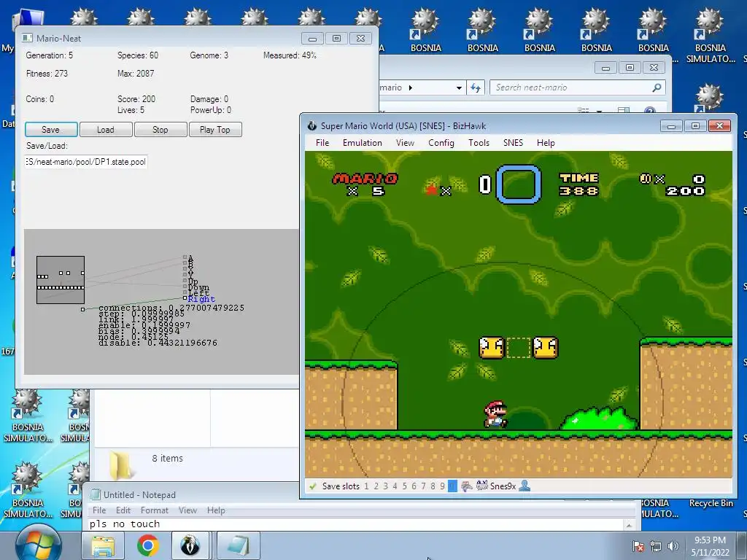This screenshot has width=747, height=560.
Task: Click Load button in Mario-Neat
Action: click(106, 130)
